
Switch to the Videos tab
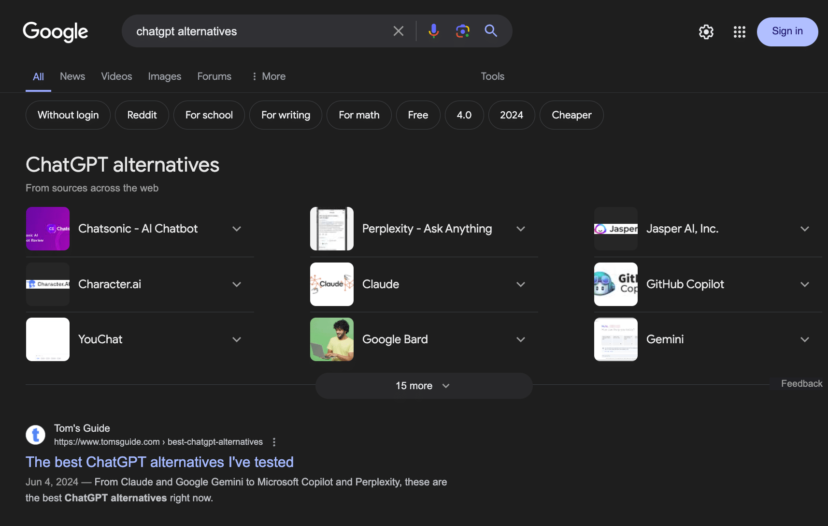[116, 76]
